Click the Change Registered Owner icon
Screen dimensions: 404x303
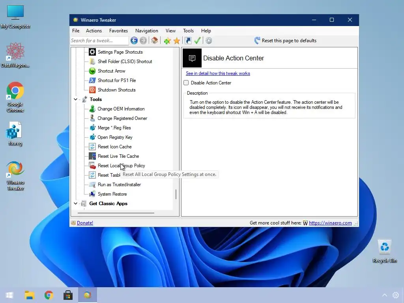[x=92, y=118]
